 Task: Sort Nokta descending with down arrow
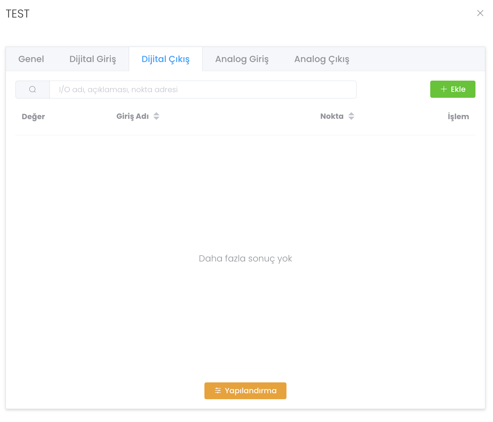tap(351, 118)
